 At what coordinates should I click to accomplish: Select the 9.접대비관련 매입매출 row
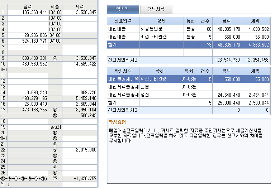point(188,37)
